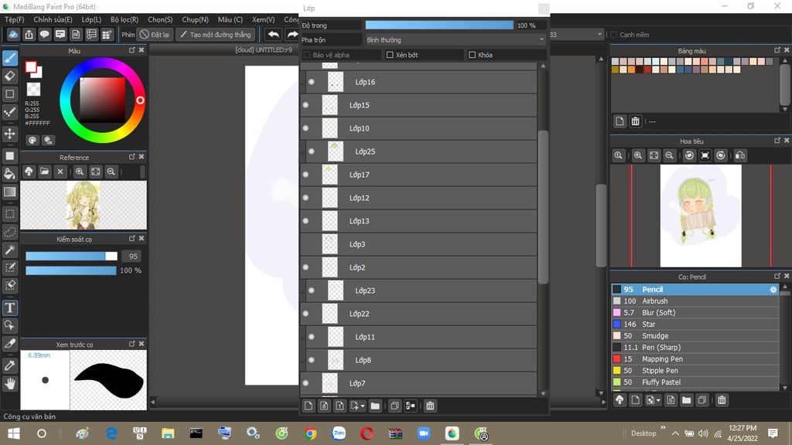Click Tạo một đường thẳng button
The height and width of the screenshot is (445, 792).
(216, 35)
